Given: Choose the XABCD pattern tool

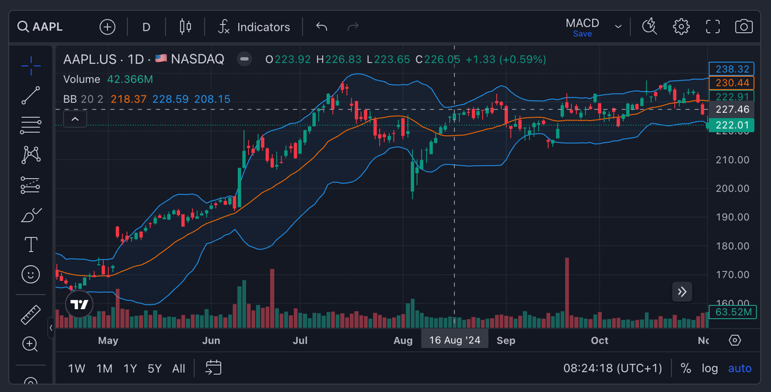Looking at the screenshot, I should [30, 155].
